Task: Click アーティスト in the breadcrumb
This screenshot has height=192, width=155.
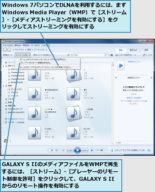Action: (x=39, y=50)
